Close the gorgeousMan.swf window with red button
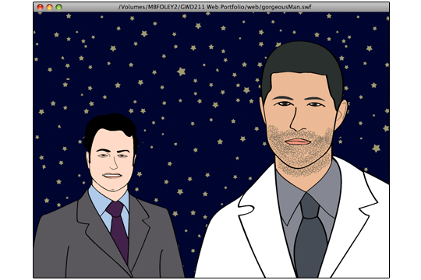This screenshot has width=421, height=280. tap(40, 7)
